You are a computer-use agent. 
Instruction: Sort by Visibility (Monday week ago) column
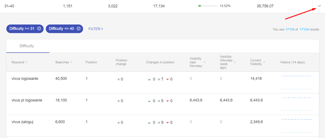(x=235, y=62)
